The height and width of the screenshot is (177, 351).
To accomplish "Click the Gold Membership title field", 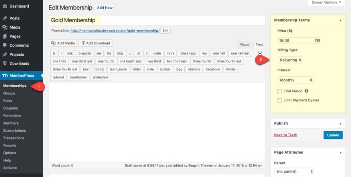I will tap(157, 20).
